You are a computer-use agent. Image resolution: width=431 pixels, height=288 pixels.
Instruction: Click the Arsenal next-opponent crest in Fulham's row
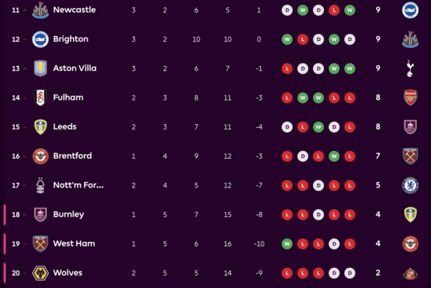click(x=411, y=98)
